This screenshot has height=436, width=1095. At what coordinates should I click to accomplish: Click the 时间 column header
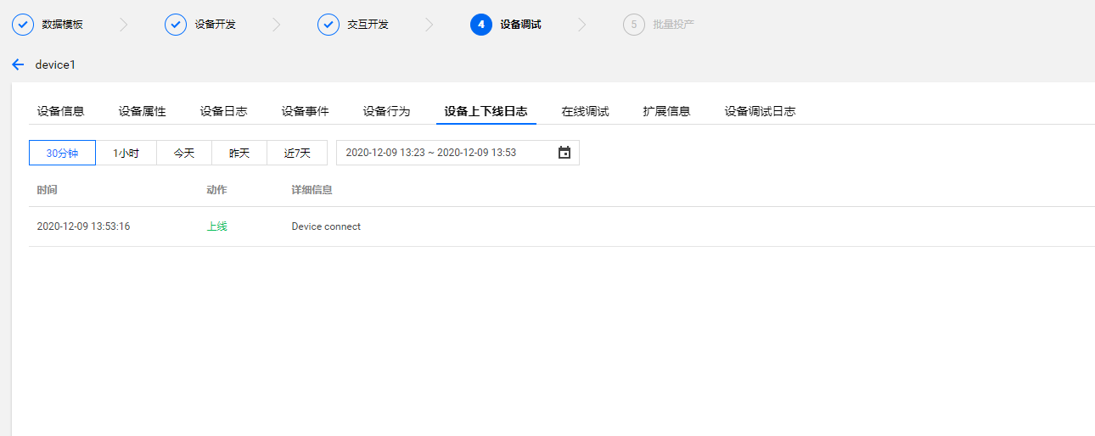pyautogui.click(x=48, y=190)
